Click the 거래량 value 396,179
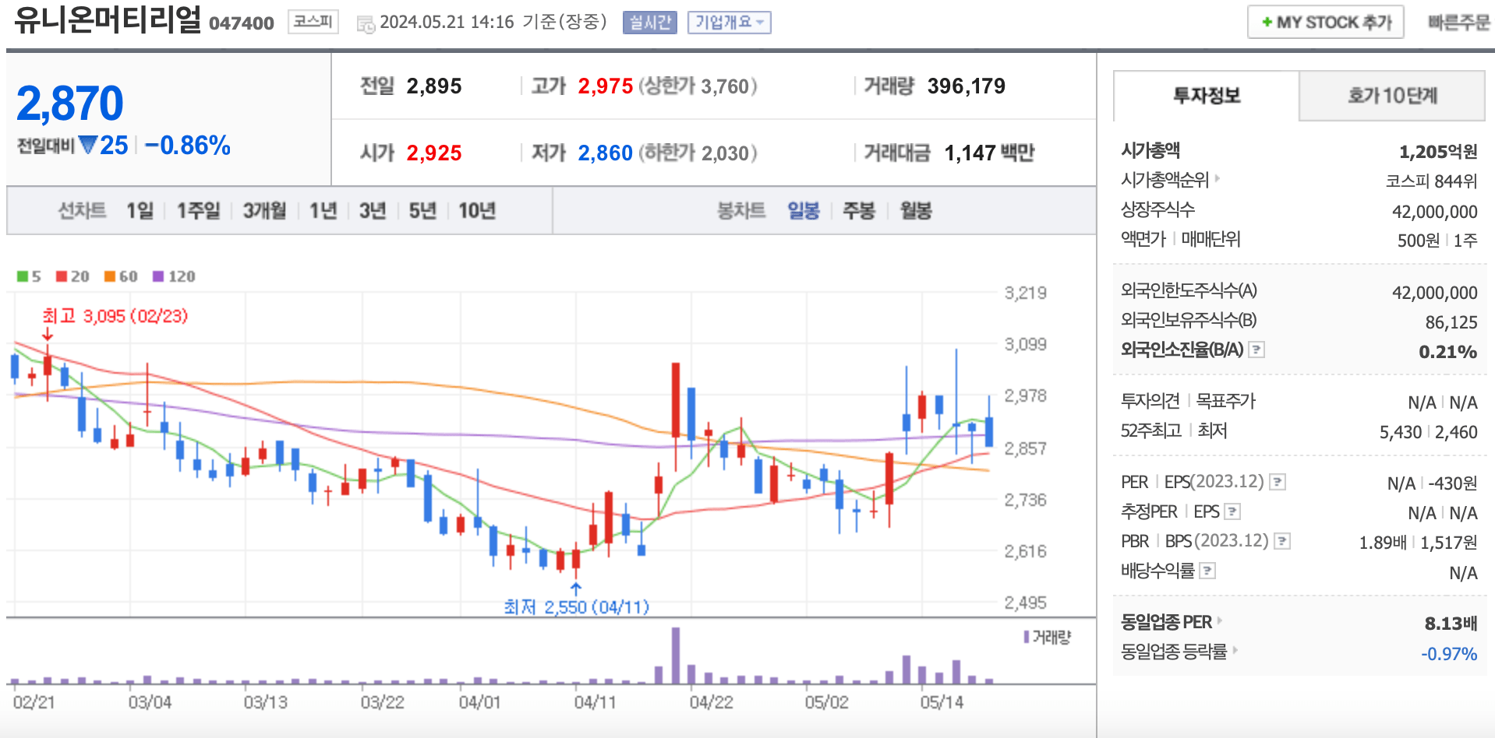1495x738 pixels. (x=967, y=86)
